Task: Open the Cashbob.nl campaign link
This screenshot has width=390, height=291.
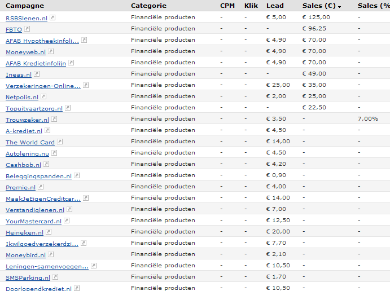Action: point(23,165)
